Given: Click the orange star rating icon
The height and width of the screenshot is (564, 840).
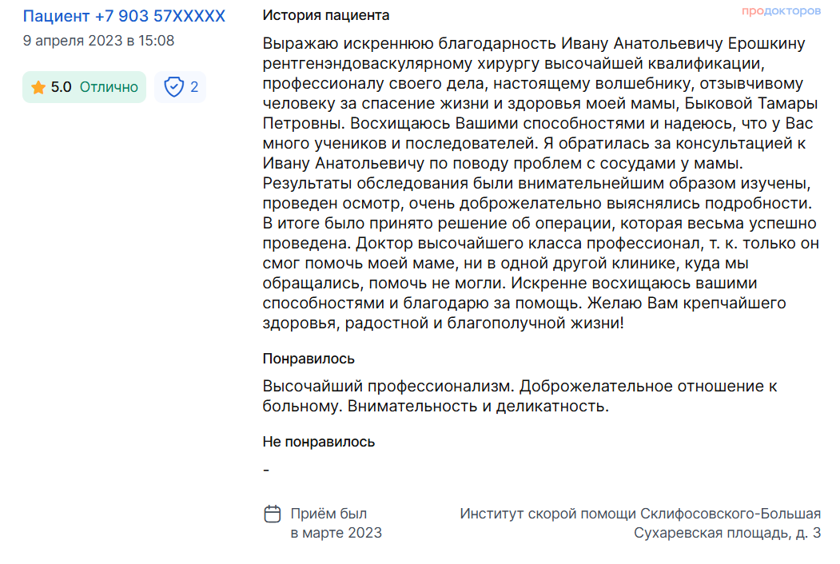Looking at the screenshot, I should [38, 87].
